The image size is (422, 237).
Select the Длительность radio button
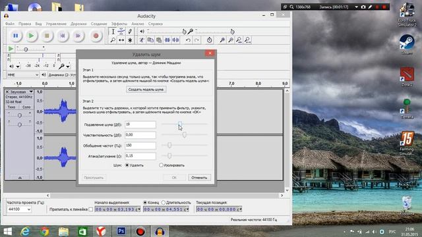click(163, 203)
